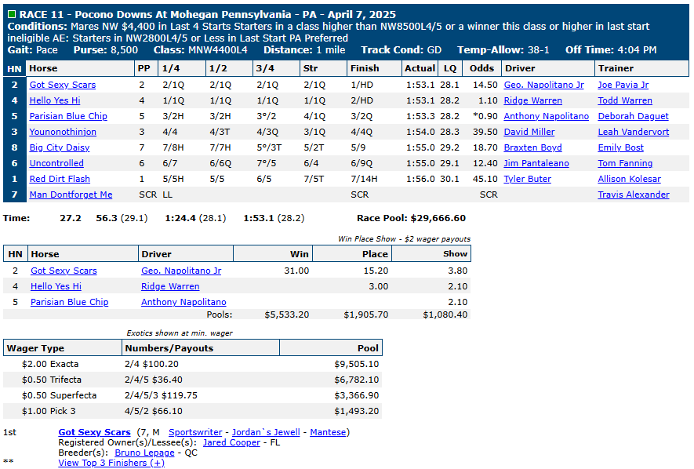Open sire Sportswriter link
This screenshot has width=694, height=469.
[195, 432]
